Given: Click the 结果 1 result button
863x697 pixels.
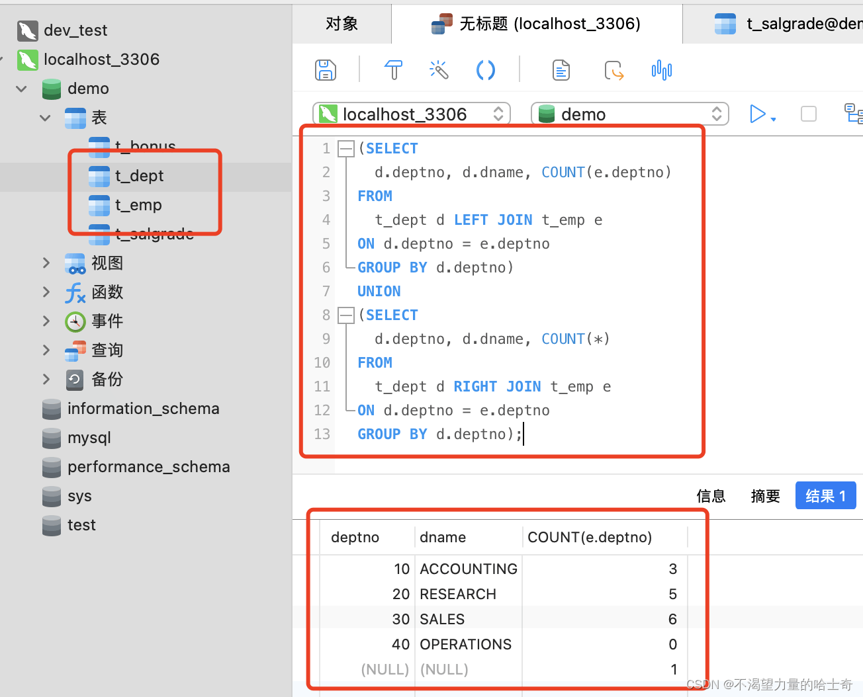Looking at the screenshot, I should [825, 496].
